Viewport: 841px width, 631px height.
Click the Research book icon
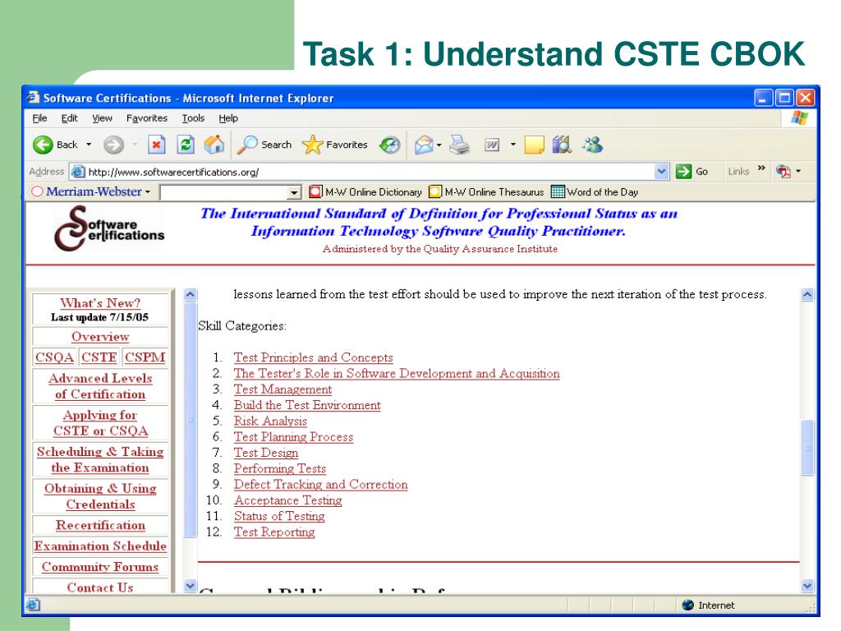point(562,145)
